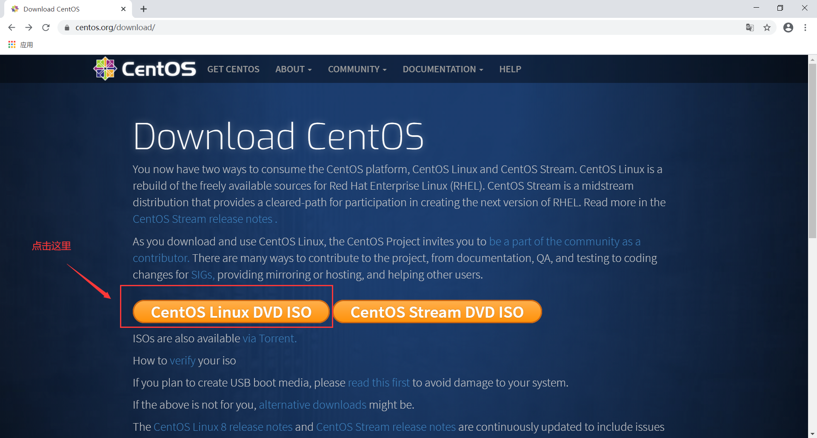Click the CentOS Linux DVD ISO button
Screen dimensions: 817x438
click(x=231, y=312)
